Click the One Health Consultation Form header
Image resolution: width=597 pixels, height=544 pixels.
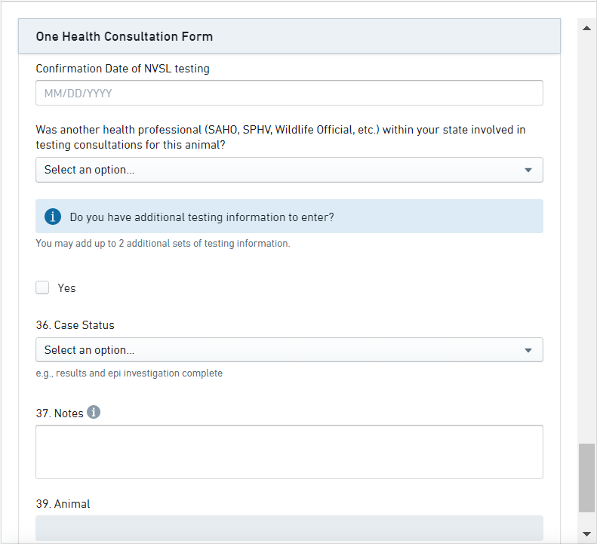click(x=125, y=36)
